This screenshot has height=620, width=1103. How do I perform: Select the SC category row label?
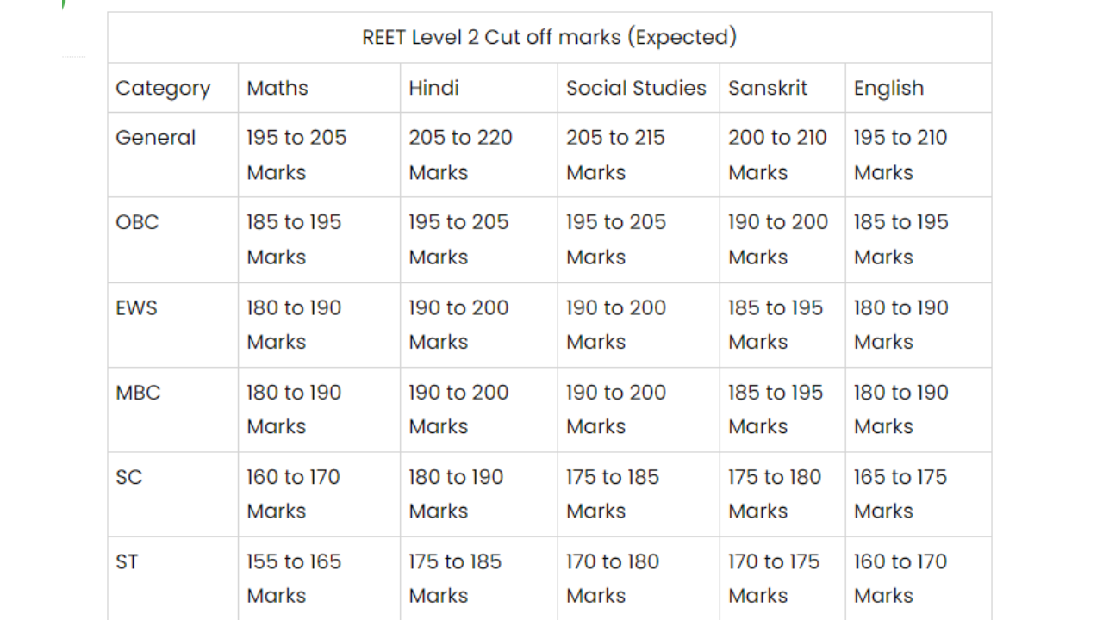point(128,477)
